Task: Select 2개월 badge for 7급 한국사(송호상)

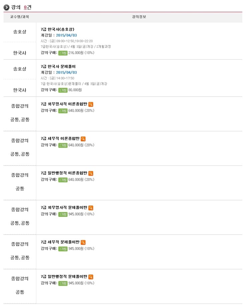Action: 63,53
